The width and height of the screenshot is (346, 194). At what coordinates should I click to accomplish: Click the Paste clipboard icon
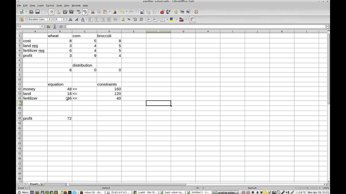(x=105, y=12)
